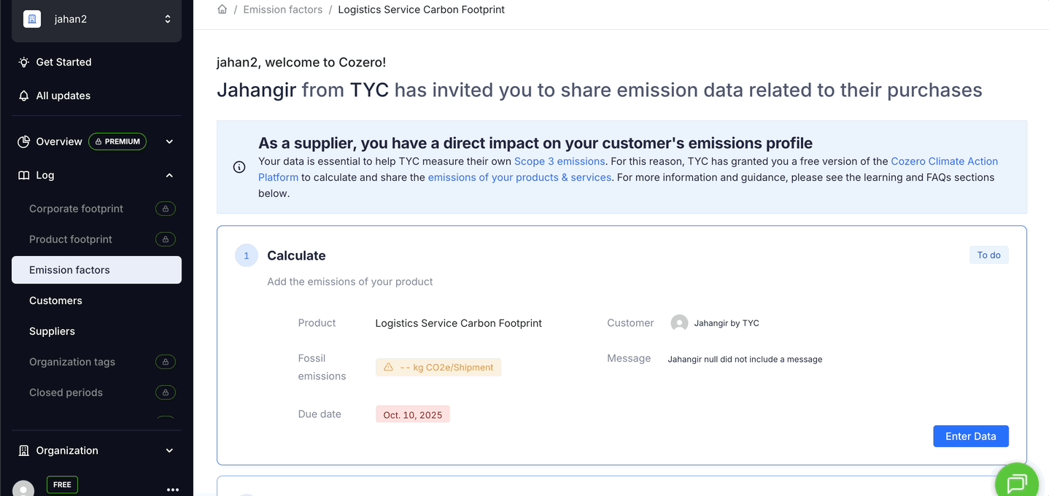Viewport: 1049px width, 496px height.
Task: Follow the Scope 3 emissions link
Action: (560, 161)
